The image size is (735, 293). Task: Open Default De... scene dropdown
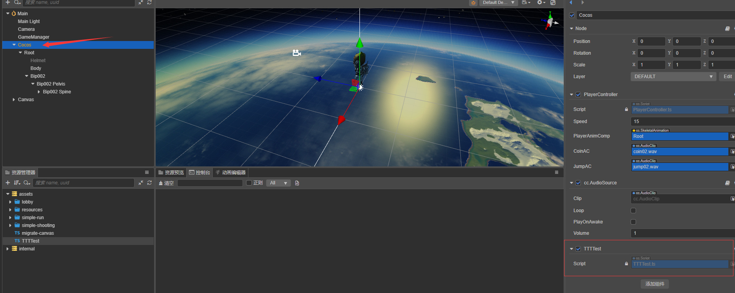point(498,2)
